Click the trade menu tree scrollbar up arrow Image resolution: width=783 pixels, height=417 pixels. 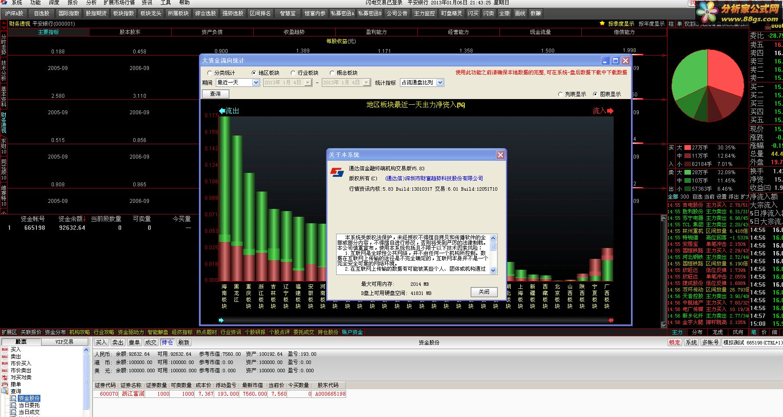tap(86, 350)
